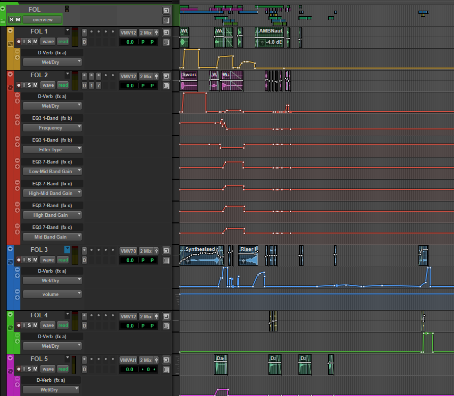
Task: Open FOL 1 output path 2 Mix
Action: 145,32
